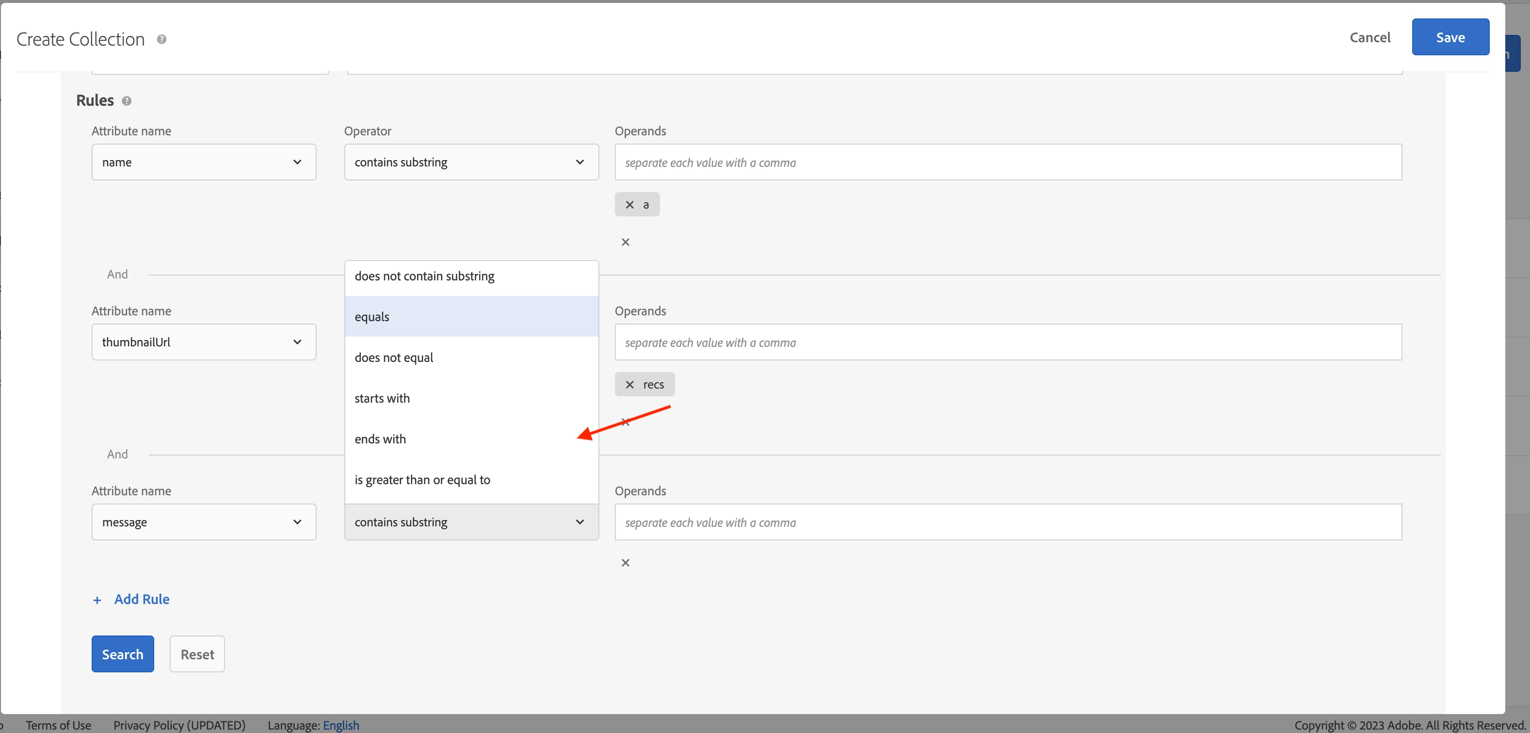
Task: Click the plus icon for Add Rule
Action: point(97,600)
